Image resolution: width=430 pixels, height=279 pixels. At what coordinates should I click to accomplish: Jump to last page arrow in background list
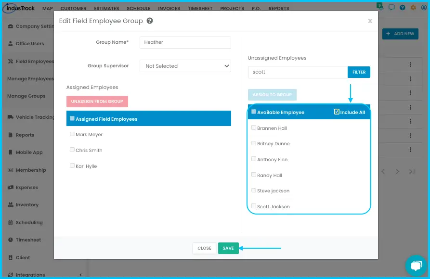click(412, 172)
